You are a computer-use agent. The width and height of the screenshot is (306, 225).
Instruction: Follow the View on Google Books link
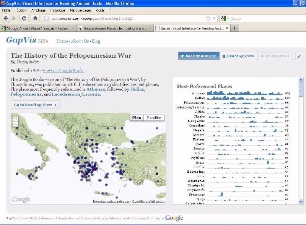(x=63, y=71)
